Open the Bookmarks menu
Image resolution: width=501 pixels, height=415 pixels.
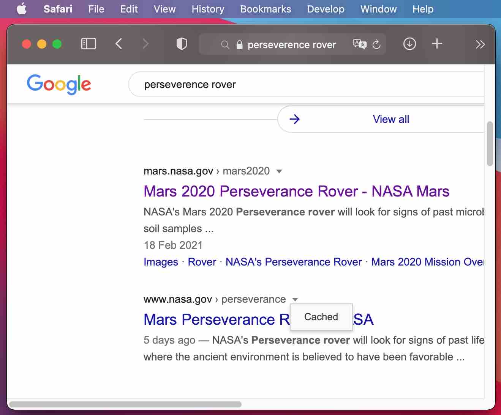266,9
